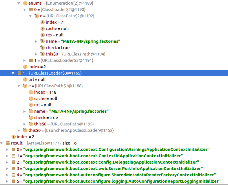Click the final field icon of URLClassPath$1@1188
228x185 pixels.
[25, 86]
